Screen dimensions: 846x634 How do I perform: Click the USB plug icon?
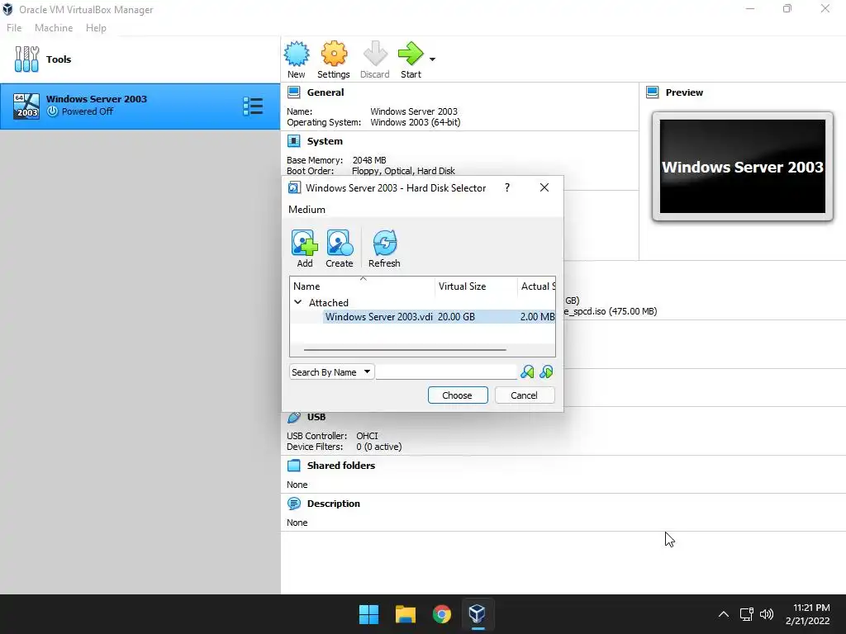294,417
